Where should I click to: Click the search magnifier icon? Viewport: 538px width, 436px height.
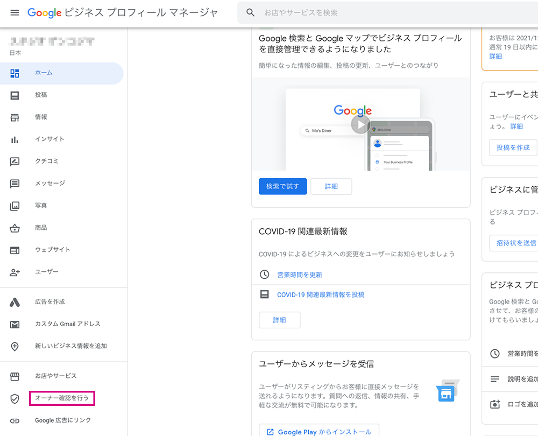coord(251,13)
